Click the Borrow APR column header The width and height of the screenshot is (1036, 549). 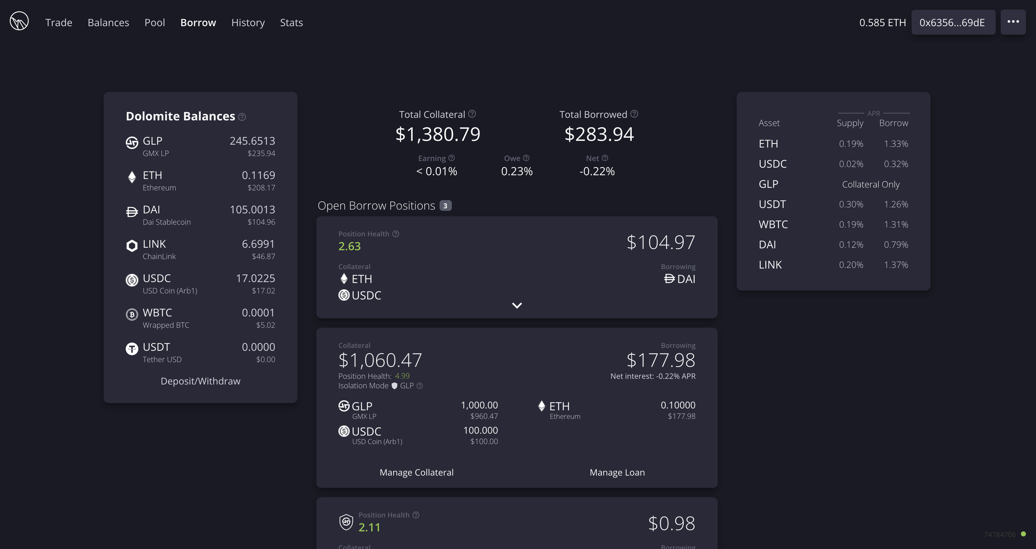pyautogui.click(x=894, y=123)
